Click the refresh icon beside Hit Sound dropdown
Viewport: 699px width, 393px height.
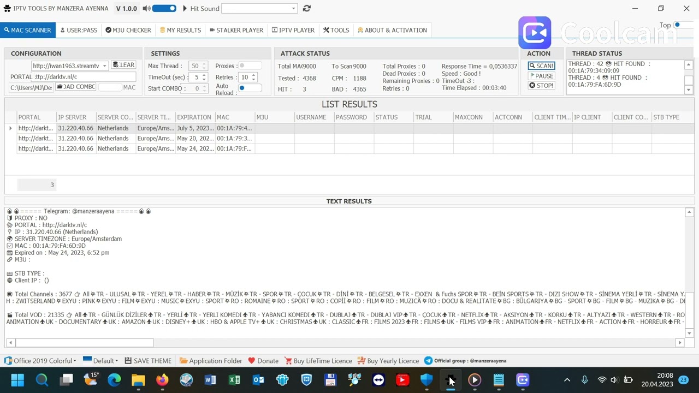(306, 9)
